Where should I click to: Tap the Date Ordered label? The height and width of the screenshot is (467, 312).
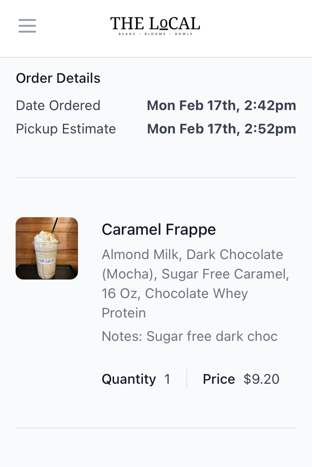click(x=58, y=106)
